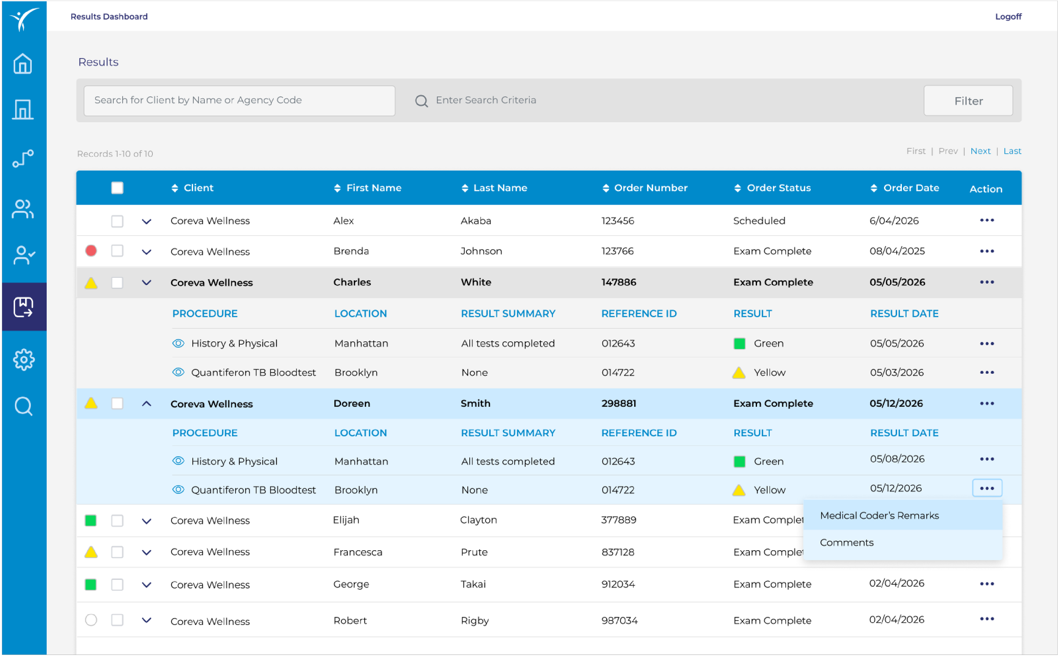Check the box for Alex Akaba row
Screen dimensions: 1059x657
117,221
